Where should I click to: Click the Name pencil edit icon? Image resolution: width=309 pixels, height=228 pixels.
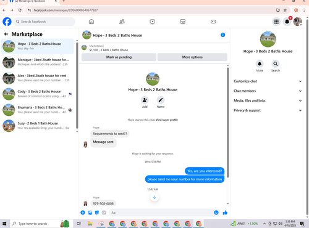pos(161,100)
